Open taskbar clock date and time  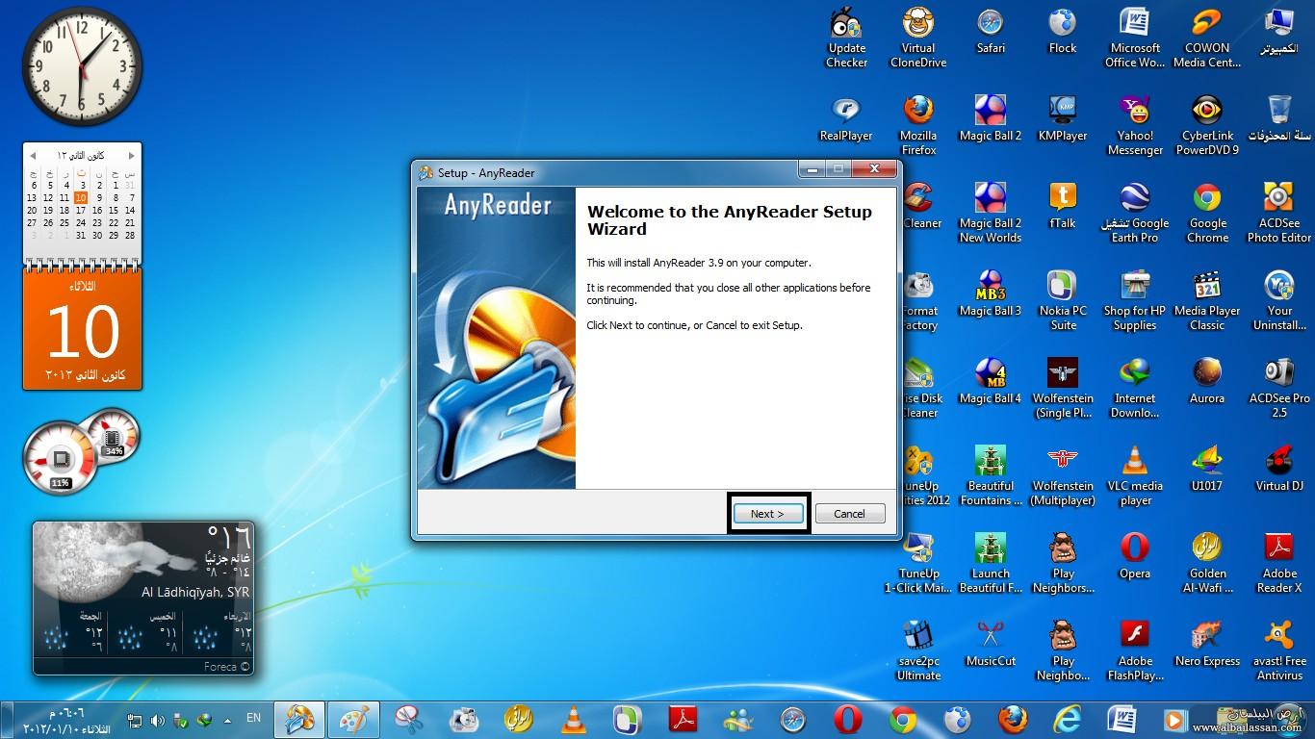click(x=66, y=721)
